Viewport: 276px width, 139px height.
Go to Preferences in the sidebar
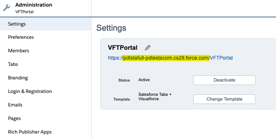coord(45,37)
